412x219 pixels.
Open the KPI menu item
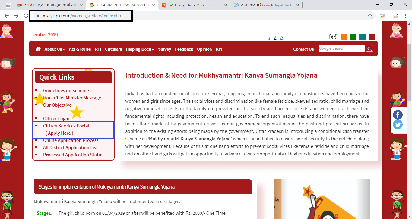[x=219, y=49]
